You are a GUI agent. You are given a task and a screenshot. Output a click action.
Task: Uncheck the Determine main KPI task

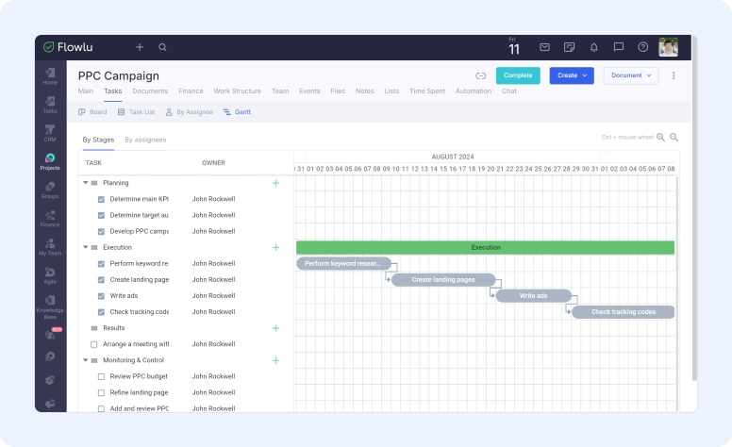pyautogui.click(x=101, y=199)
